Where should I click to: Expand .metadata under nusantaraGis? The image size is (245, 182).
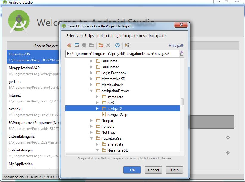97,144
